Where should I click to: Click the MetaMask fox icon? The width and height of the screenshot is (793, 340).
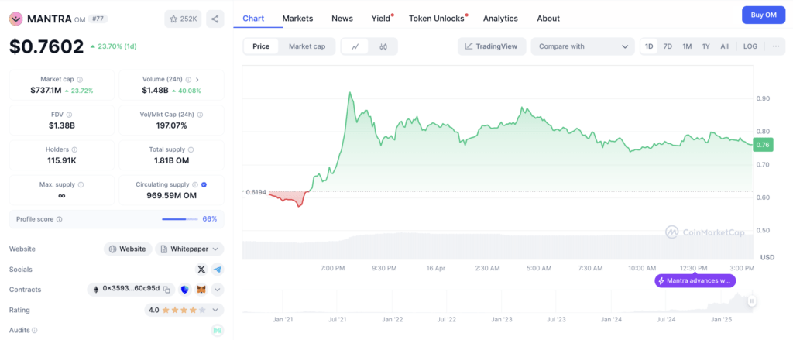201,290
